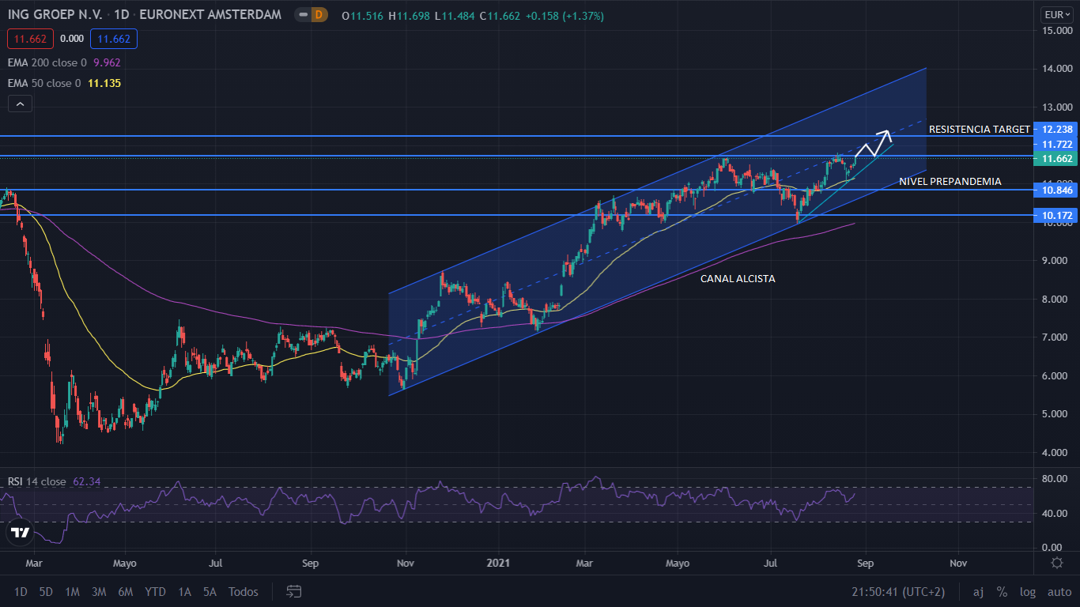
Task: Select the 6M time range
Action: click(125, 591)
